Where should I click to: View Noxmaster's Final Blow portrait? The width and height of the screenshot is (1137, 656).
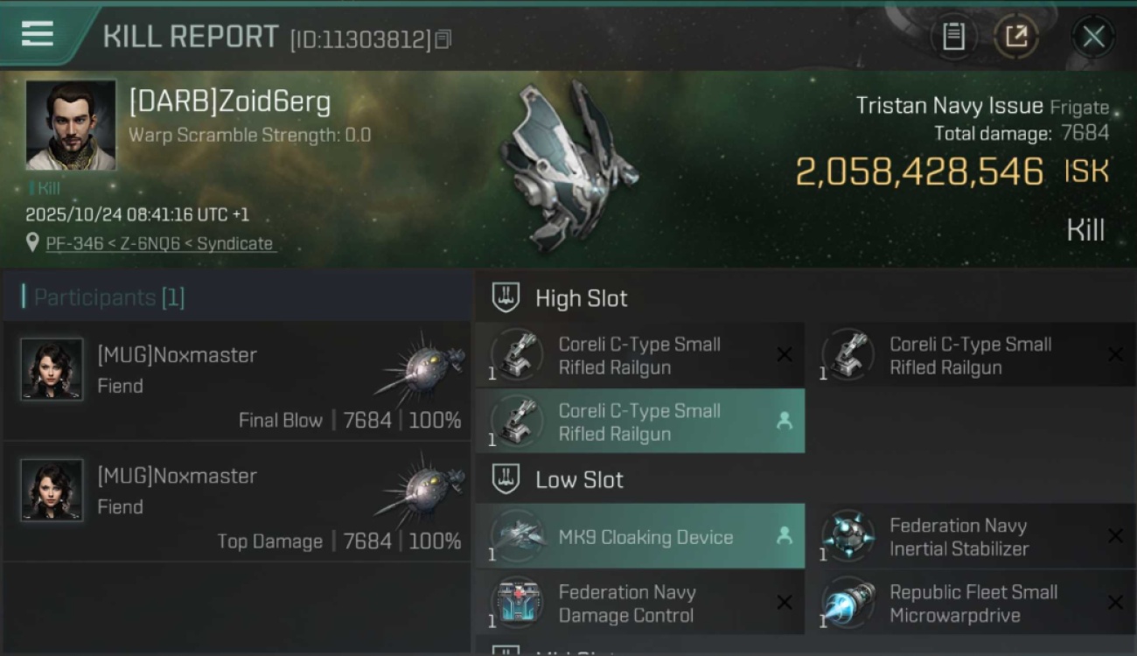pos(52,369)
